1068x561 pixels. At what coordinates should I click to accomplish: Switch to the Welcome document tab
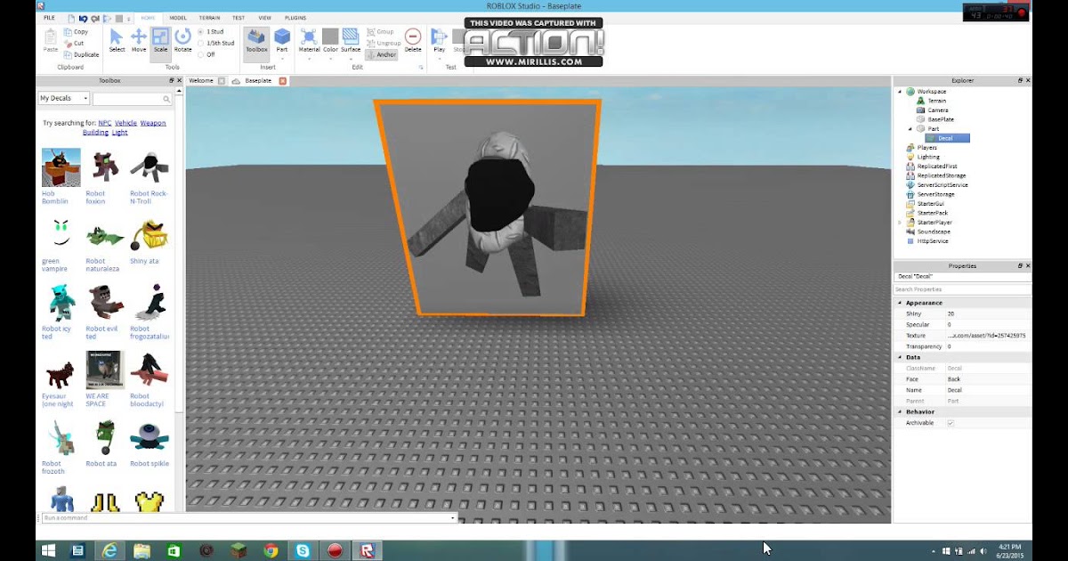201,81
